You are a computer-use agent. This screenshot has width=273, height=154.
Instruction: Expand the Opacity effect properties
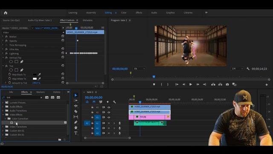(3, 41)
